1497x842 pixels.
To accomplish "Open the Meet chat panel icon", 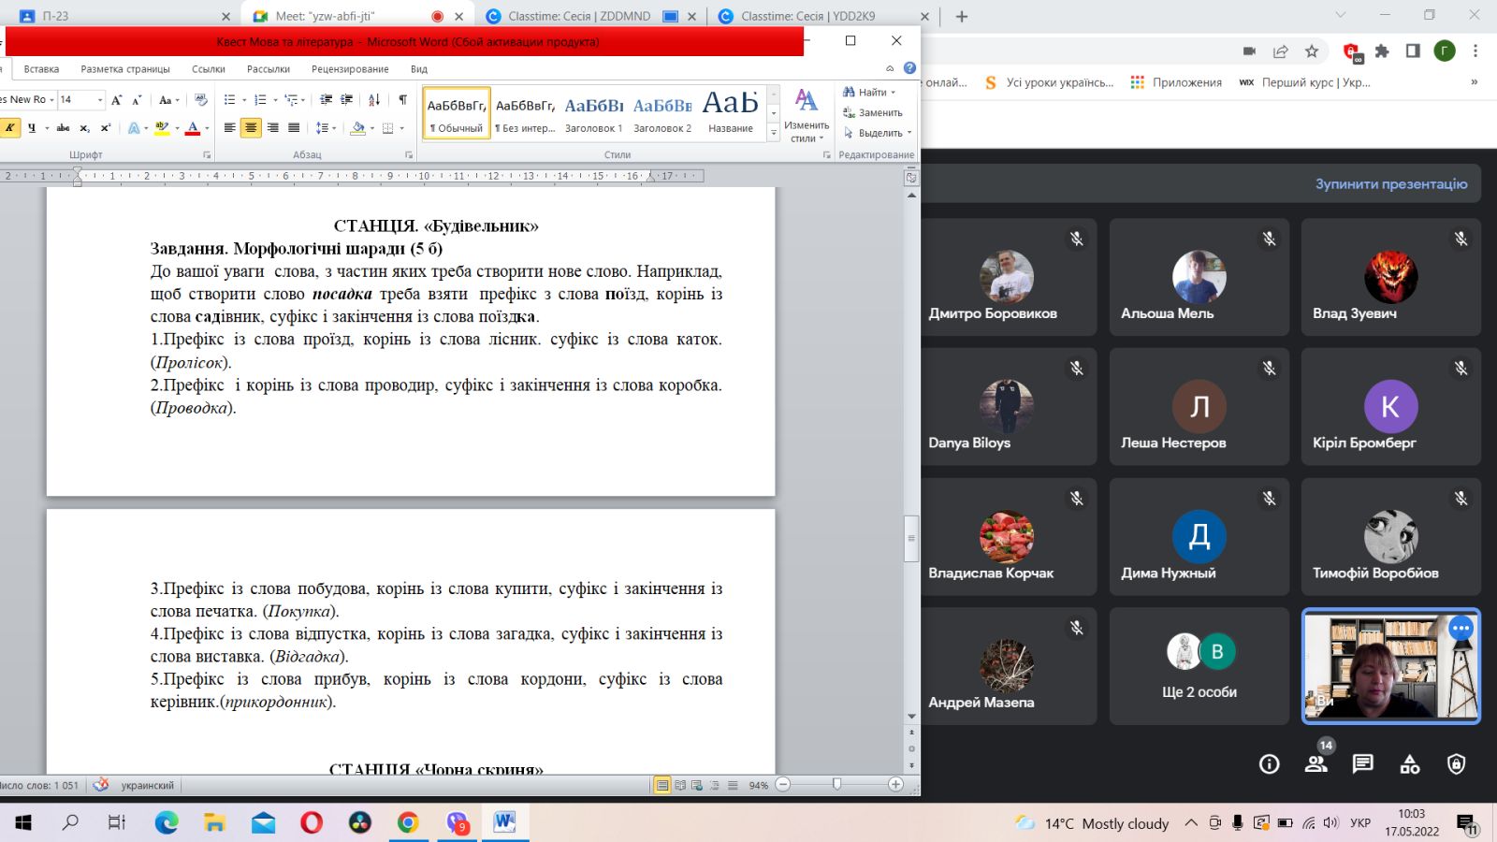I will [1362, 764].
